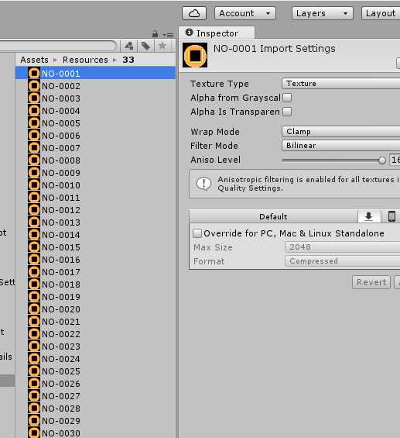Open the Texture Type dropdown

(x=341, y=84)
